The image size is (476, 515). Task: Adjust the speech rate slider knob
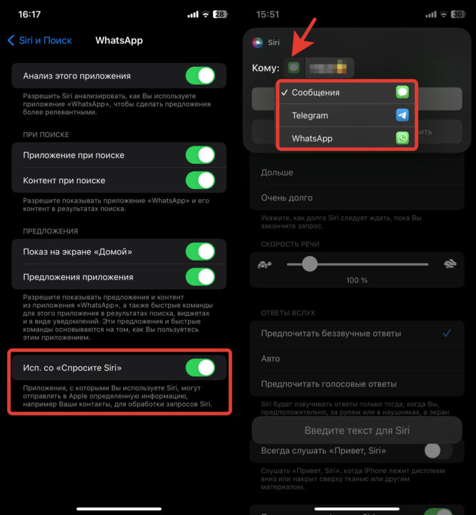[x=309, y=264]
